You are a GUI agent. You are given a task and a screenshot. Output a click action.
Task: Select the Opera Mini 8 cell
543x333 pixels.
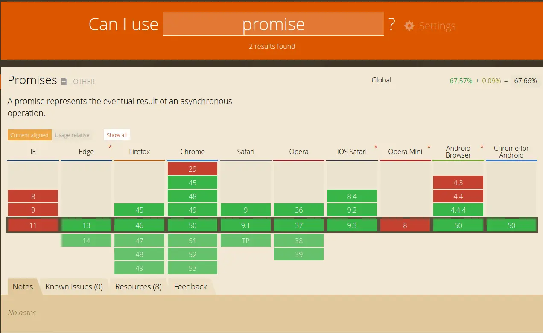click(x=405, y=225)
